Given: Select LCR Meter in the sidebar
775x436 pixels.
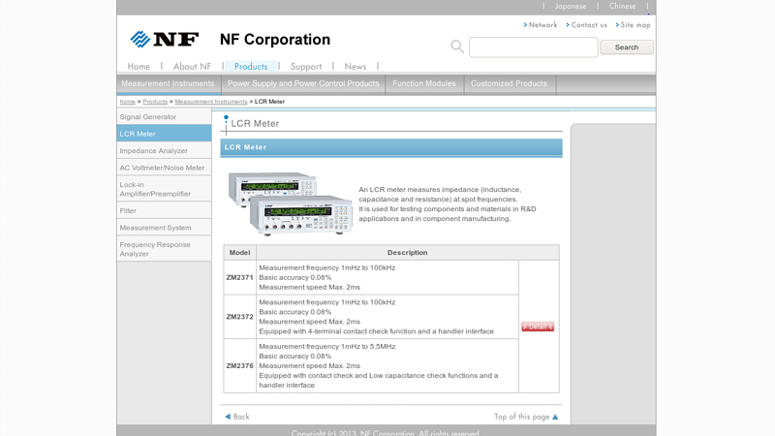Looking at the screenshot, I should pos(164,134).
